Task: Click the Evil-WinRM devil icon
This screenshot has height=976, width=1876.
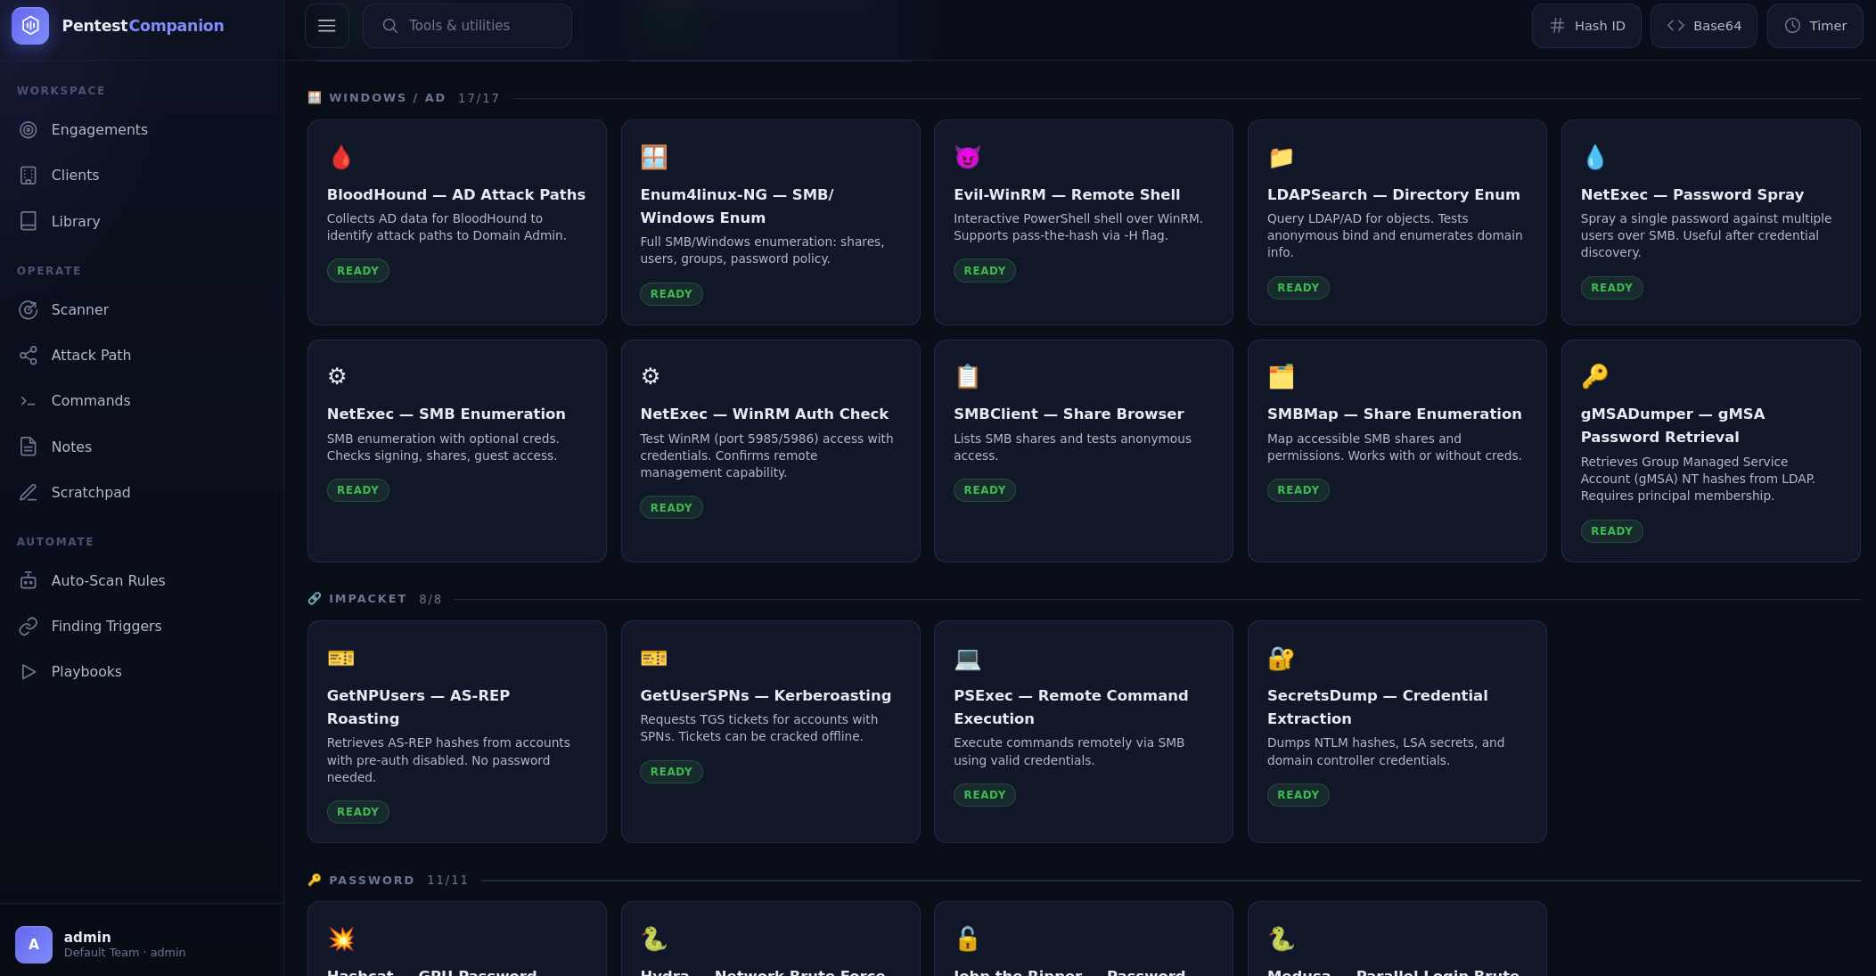Action: [968, 158]
